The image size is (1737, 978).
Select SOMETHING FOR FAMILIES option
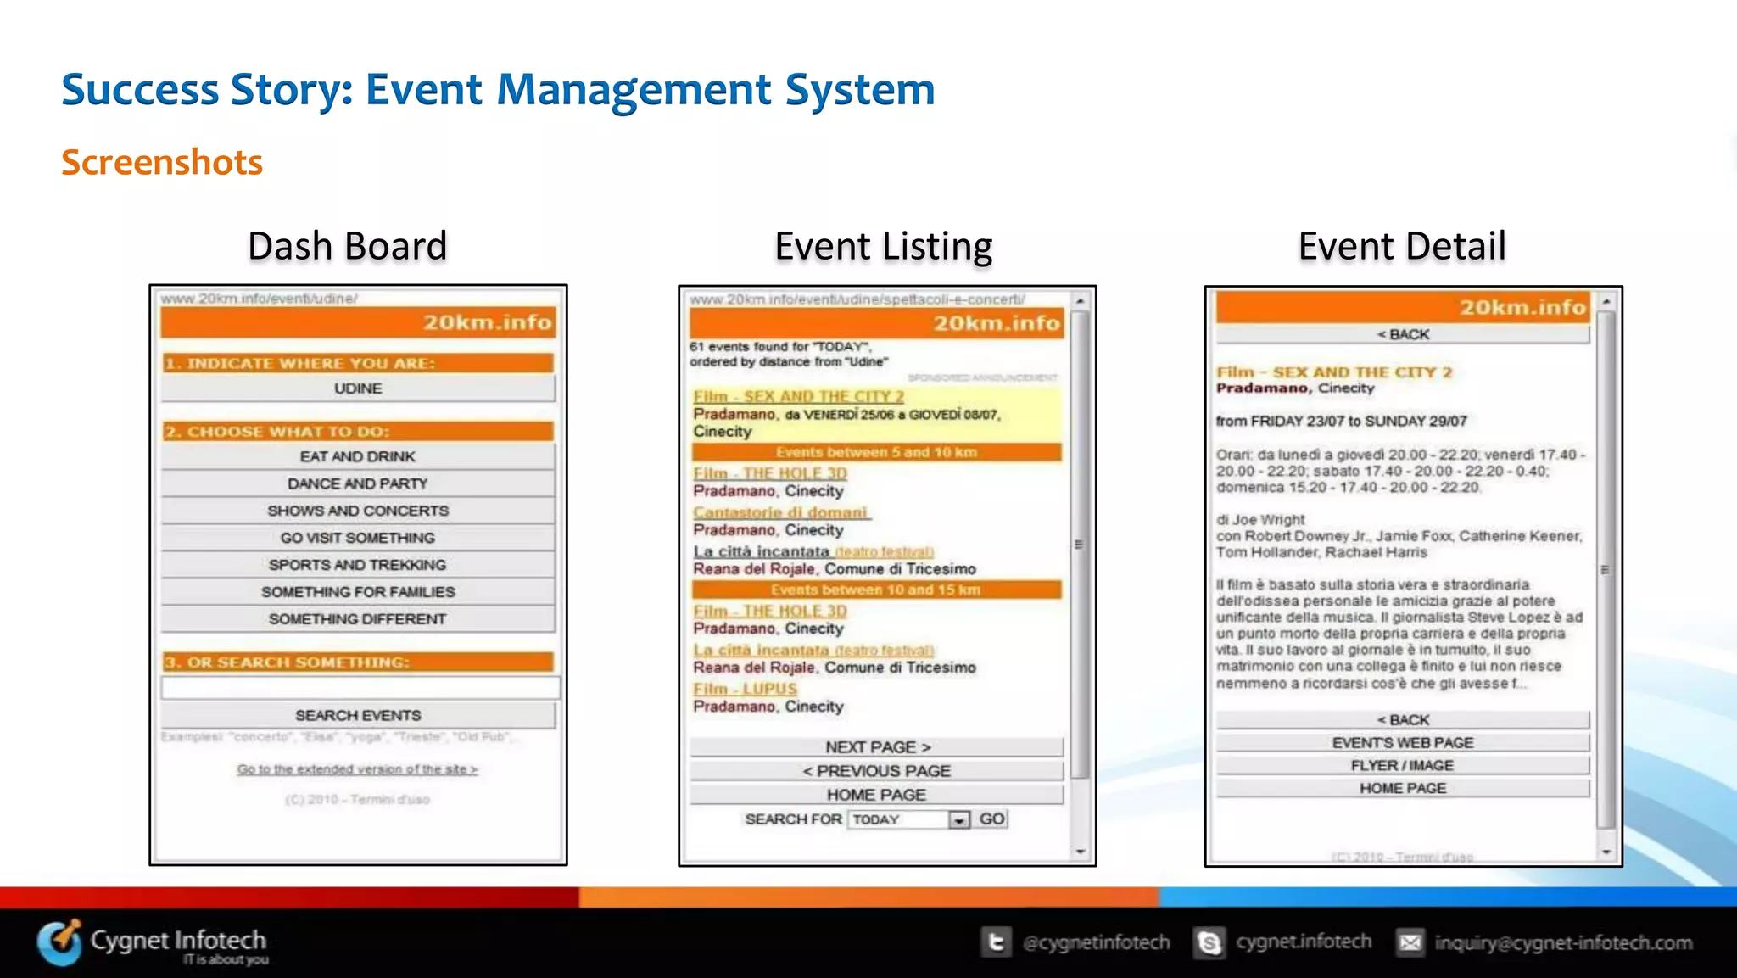coord(358,592)
